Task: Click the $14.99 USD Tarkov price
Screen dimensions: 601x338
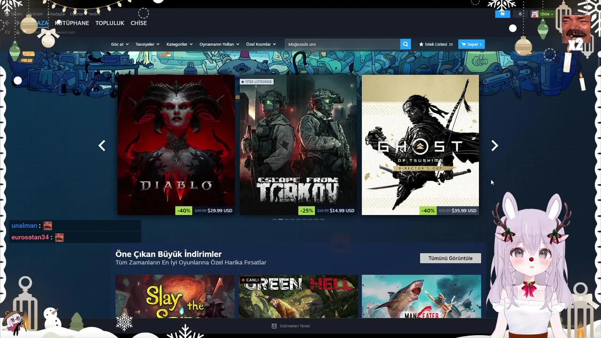Action: click(x=342, y=211)
